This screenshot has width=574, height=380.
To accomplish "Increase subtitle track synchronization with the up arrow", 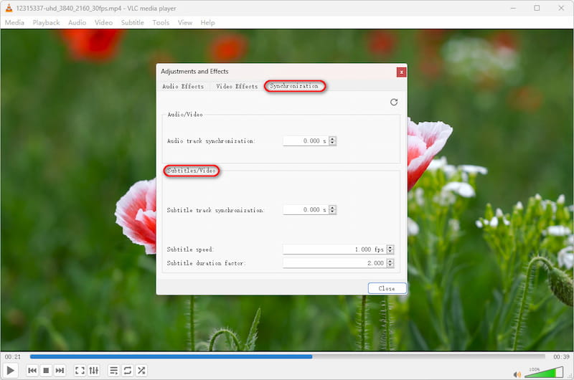I will (332, 207).
